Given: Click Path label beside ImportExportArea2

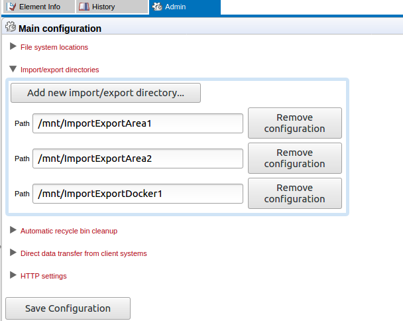Looking at the screenshot, I should coord(22,159).
